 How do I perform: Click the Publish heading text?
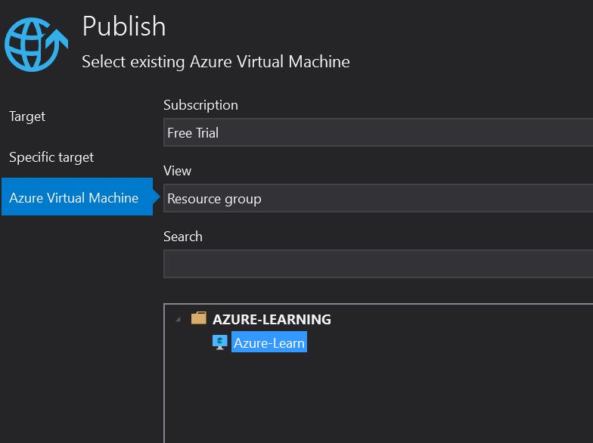(124, 26)
